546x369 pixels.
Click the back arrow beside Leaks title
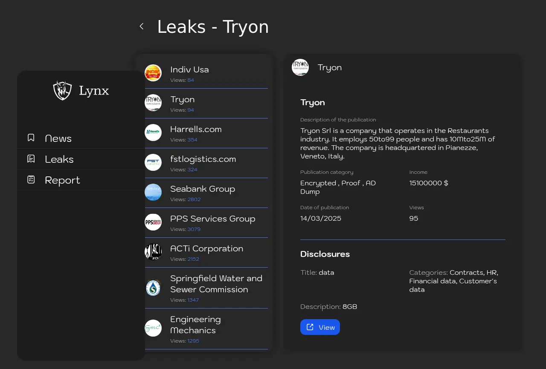(x=142, y=26)
